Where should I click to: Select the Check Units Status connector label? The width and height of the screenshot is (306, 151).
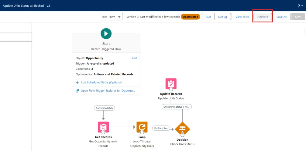click(x=177, y=107)
